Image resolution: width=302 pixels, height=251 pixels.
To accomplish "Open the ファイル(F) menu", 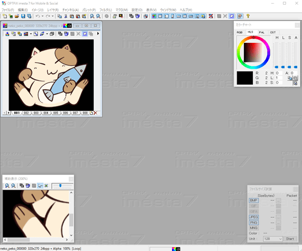I will [x=8, y=10].
